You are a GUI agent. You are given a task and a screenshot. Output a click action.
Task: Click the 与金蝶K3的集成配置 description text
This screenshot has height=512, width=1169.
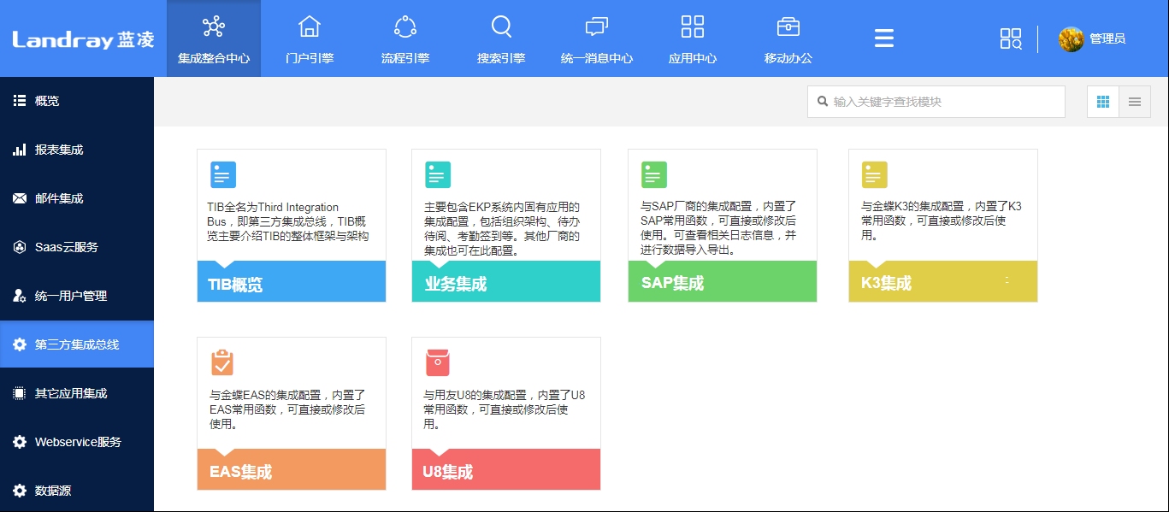point(941,221)
